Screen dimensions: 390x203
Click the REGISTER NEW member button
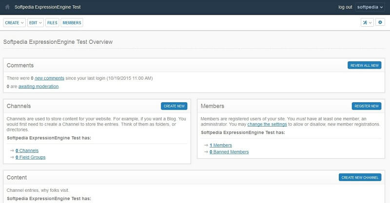click(367, 106)
